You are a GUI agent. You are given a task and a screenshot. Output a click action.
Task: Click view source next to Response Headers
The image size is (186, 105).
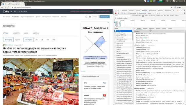(151, 45)
